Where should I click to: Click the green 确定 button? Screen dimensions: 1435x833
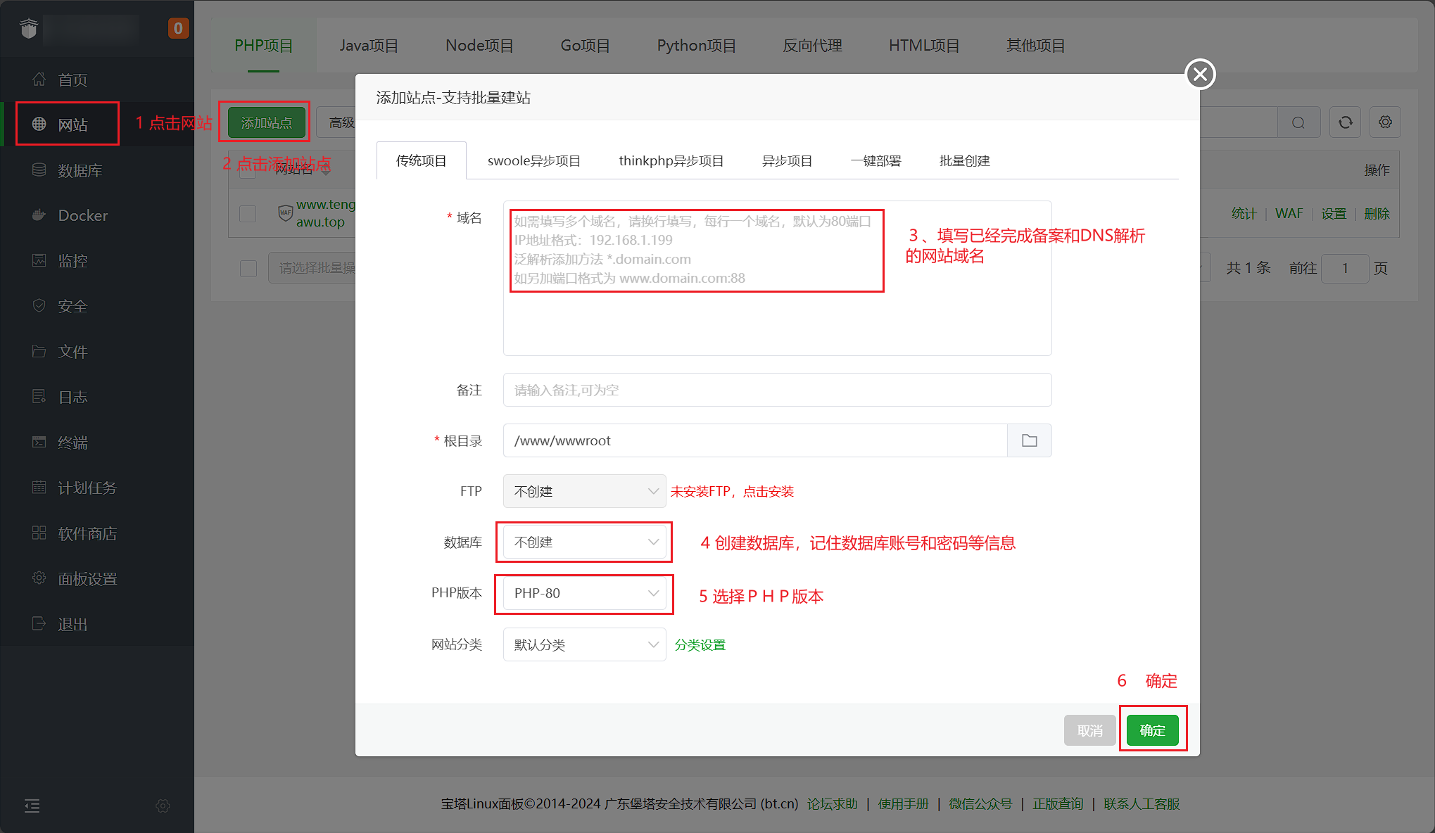point(1152,730)
